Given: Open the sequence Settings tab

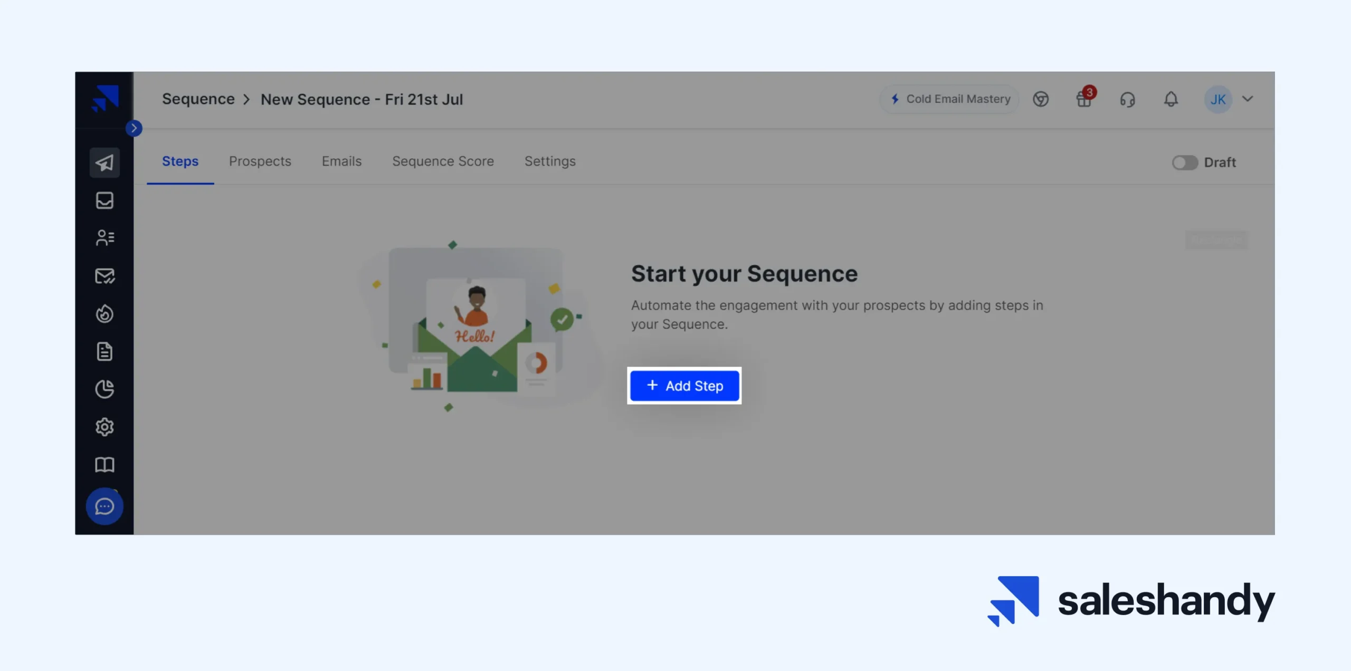Looking at the screenshot, I should [x=550, y=161].
